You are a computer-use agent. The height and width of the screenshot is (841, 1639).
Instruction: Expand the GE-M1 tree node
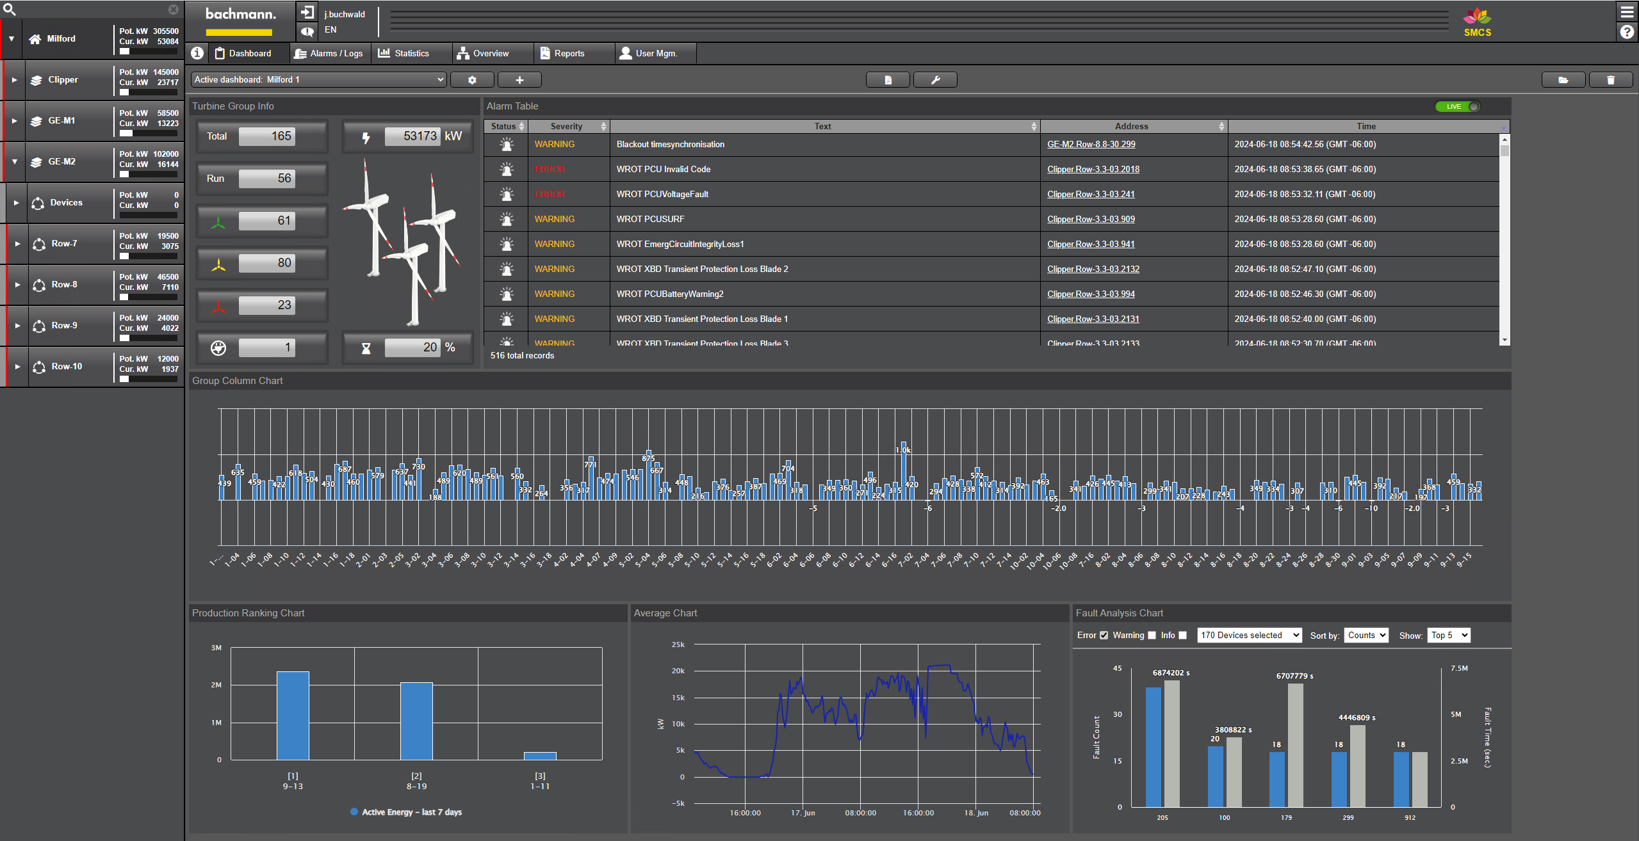[x=14, y=121]
